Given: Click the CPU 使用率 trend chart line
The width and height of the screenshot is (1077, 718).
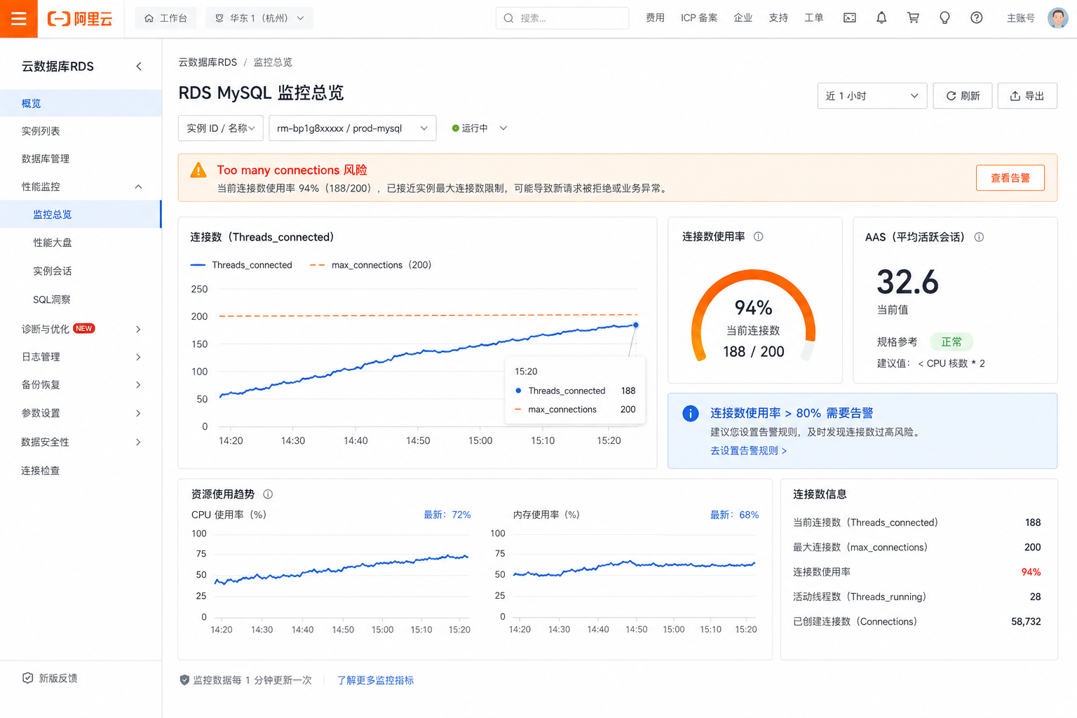Looking at the screenshot, I should [x=341, y=569].
